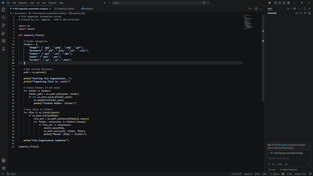The width and height of the screenshot is (313, 176).
Task: Open Auto model picker in chat
Action: [280, 164]
